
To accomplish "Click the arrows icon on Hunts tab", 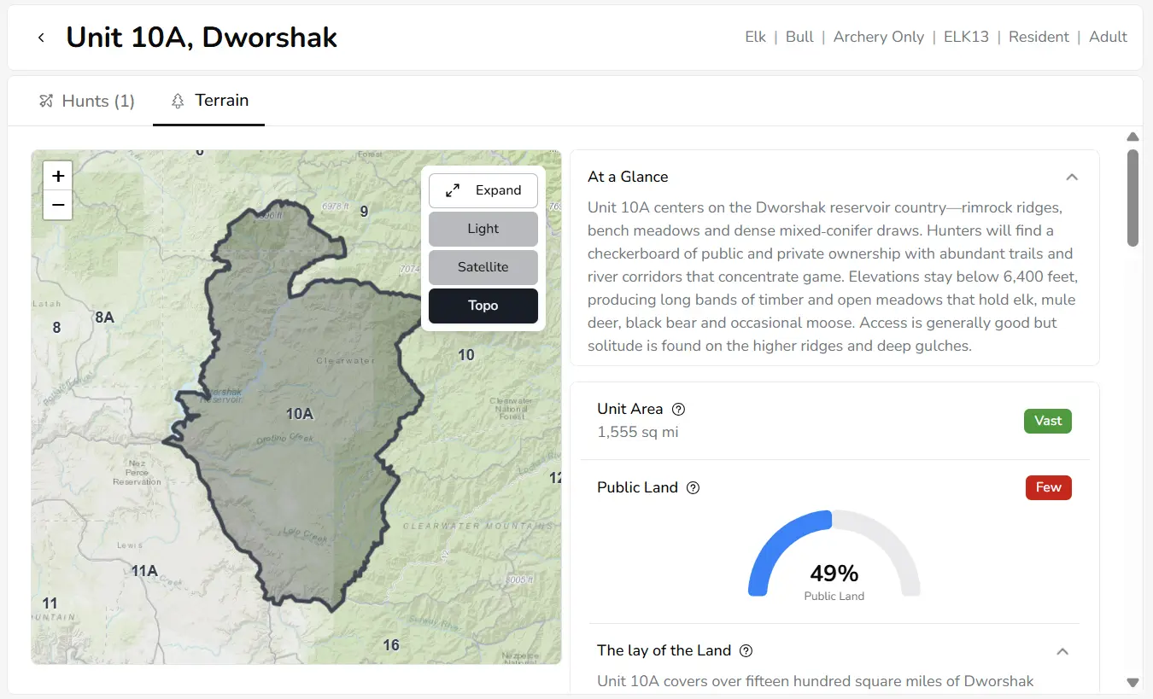I will click(x=46, y=102).
